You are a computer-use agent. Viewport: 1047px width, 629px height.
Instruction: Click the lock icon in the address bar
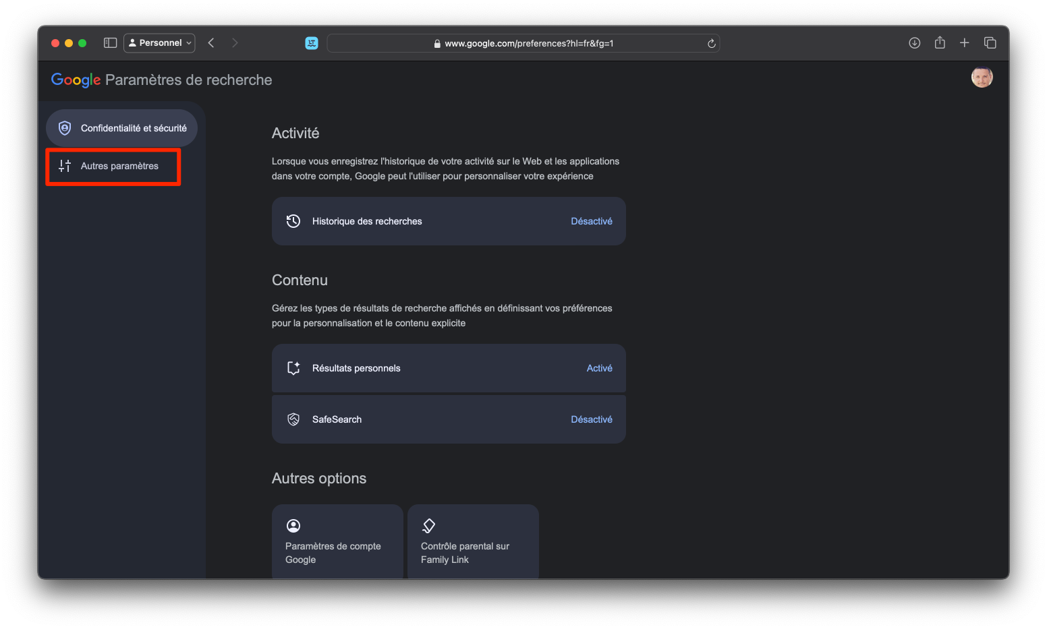click(437, 44)
